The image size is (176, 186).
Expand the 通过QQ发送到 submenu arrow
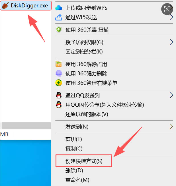(x=171, y=95)
